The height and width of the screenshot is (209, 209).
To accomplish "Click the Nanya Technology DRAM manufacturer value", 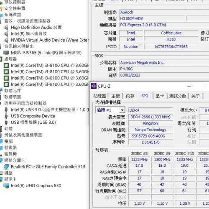I will pyautogui.click(x=150, y=130).
